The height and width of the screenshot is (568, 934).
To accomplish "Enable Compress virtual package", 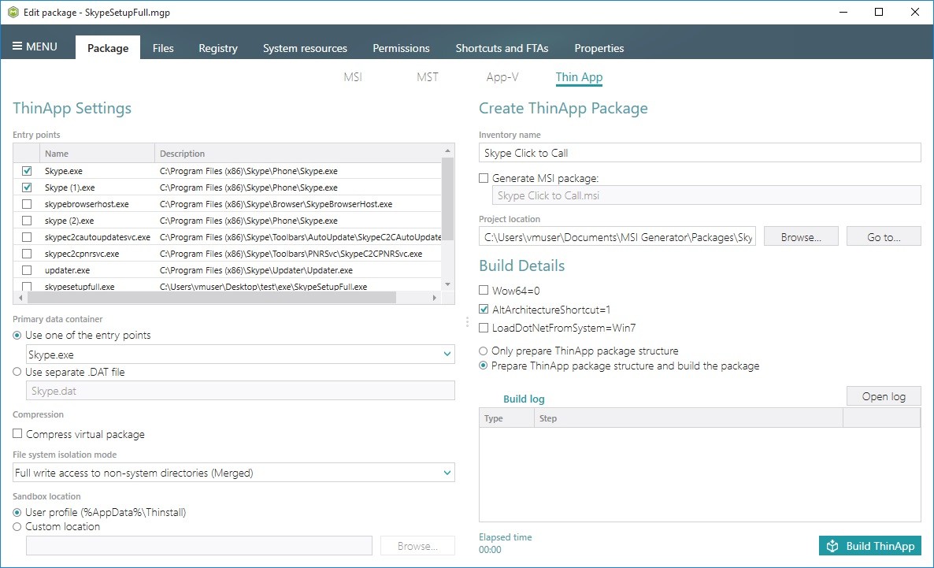I will pyautogui.click(x=18, y=434).
